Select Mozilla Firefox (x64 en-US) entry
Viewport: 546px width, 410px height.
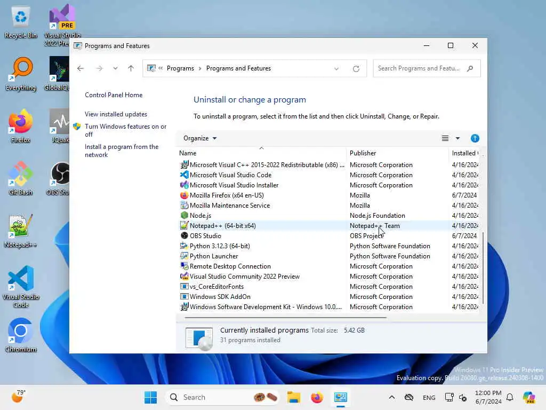[328, 195]
